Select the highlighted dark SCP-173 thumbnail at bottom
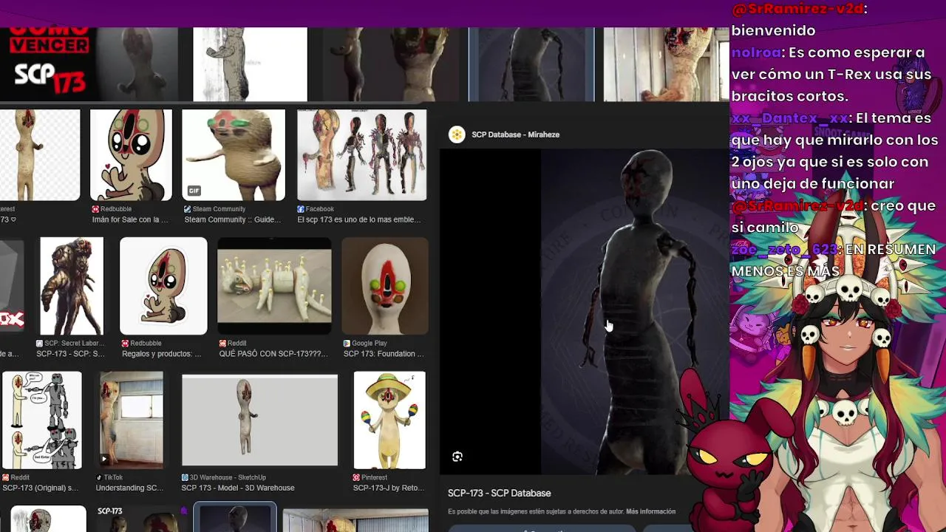 [x=235, y=517]
